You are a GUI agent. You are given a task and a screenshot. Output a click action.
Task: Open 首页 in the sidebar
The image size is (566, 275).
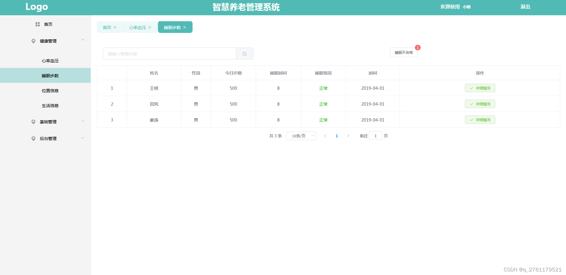click(x=45, y=24)
